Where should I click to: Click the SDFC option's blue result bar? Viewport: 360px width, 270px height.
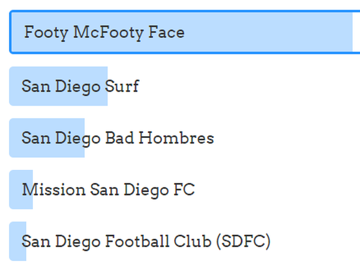pos(18,242)
